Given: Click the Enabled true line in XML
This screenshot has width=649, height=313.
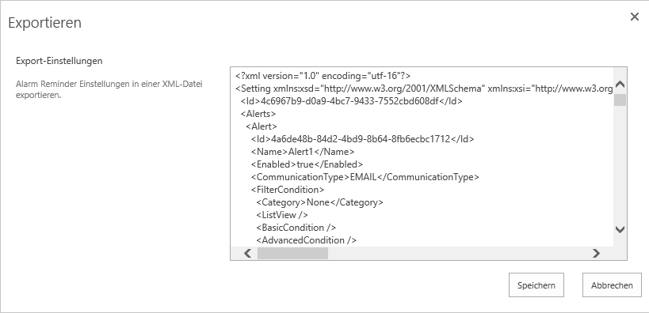Looking at the screenshot, I should pos(307,164).
